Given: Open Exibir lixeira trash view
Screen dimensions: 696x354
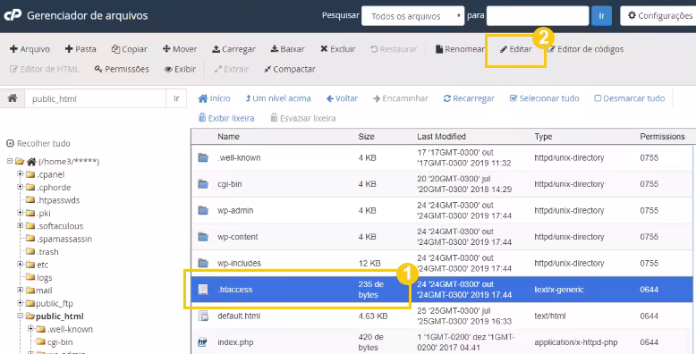Looking at the screenshot, I should pyautogui.click(x=226, y=118).
